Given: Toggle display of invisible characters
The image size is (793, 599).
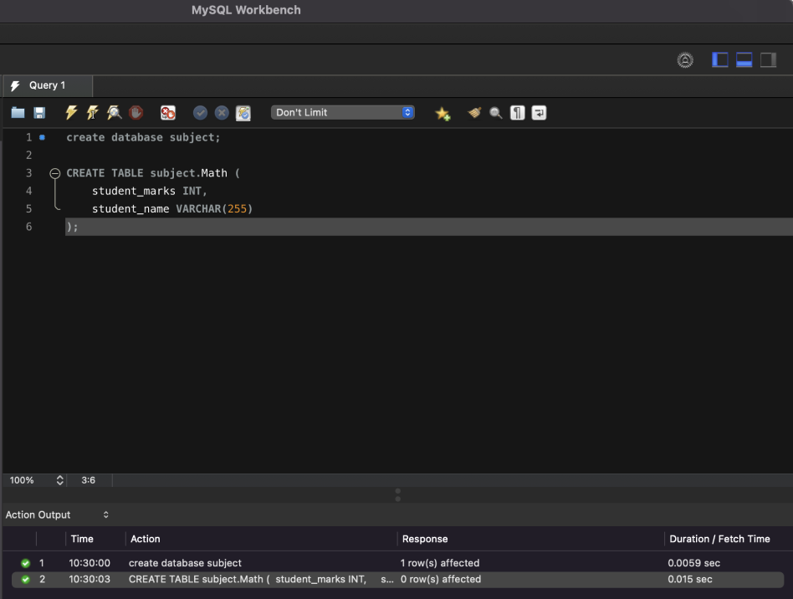Looking at the screenshot, I should 517,112.
